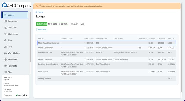Click the Hide Filters button
Screen dimensions: 185x101
(x=42, y=30)
